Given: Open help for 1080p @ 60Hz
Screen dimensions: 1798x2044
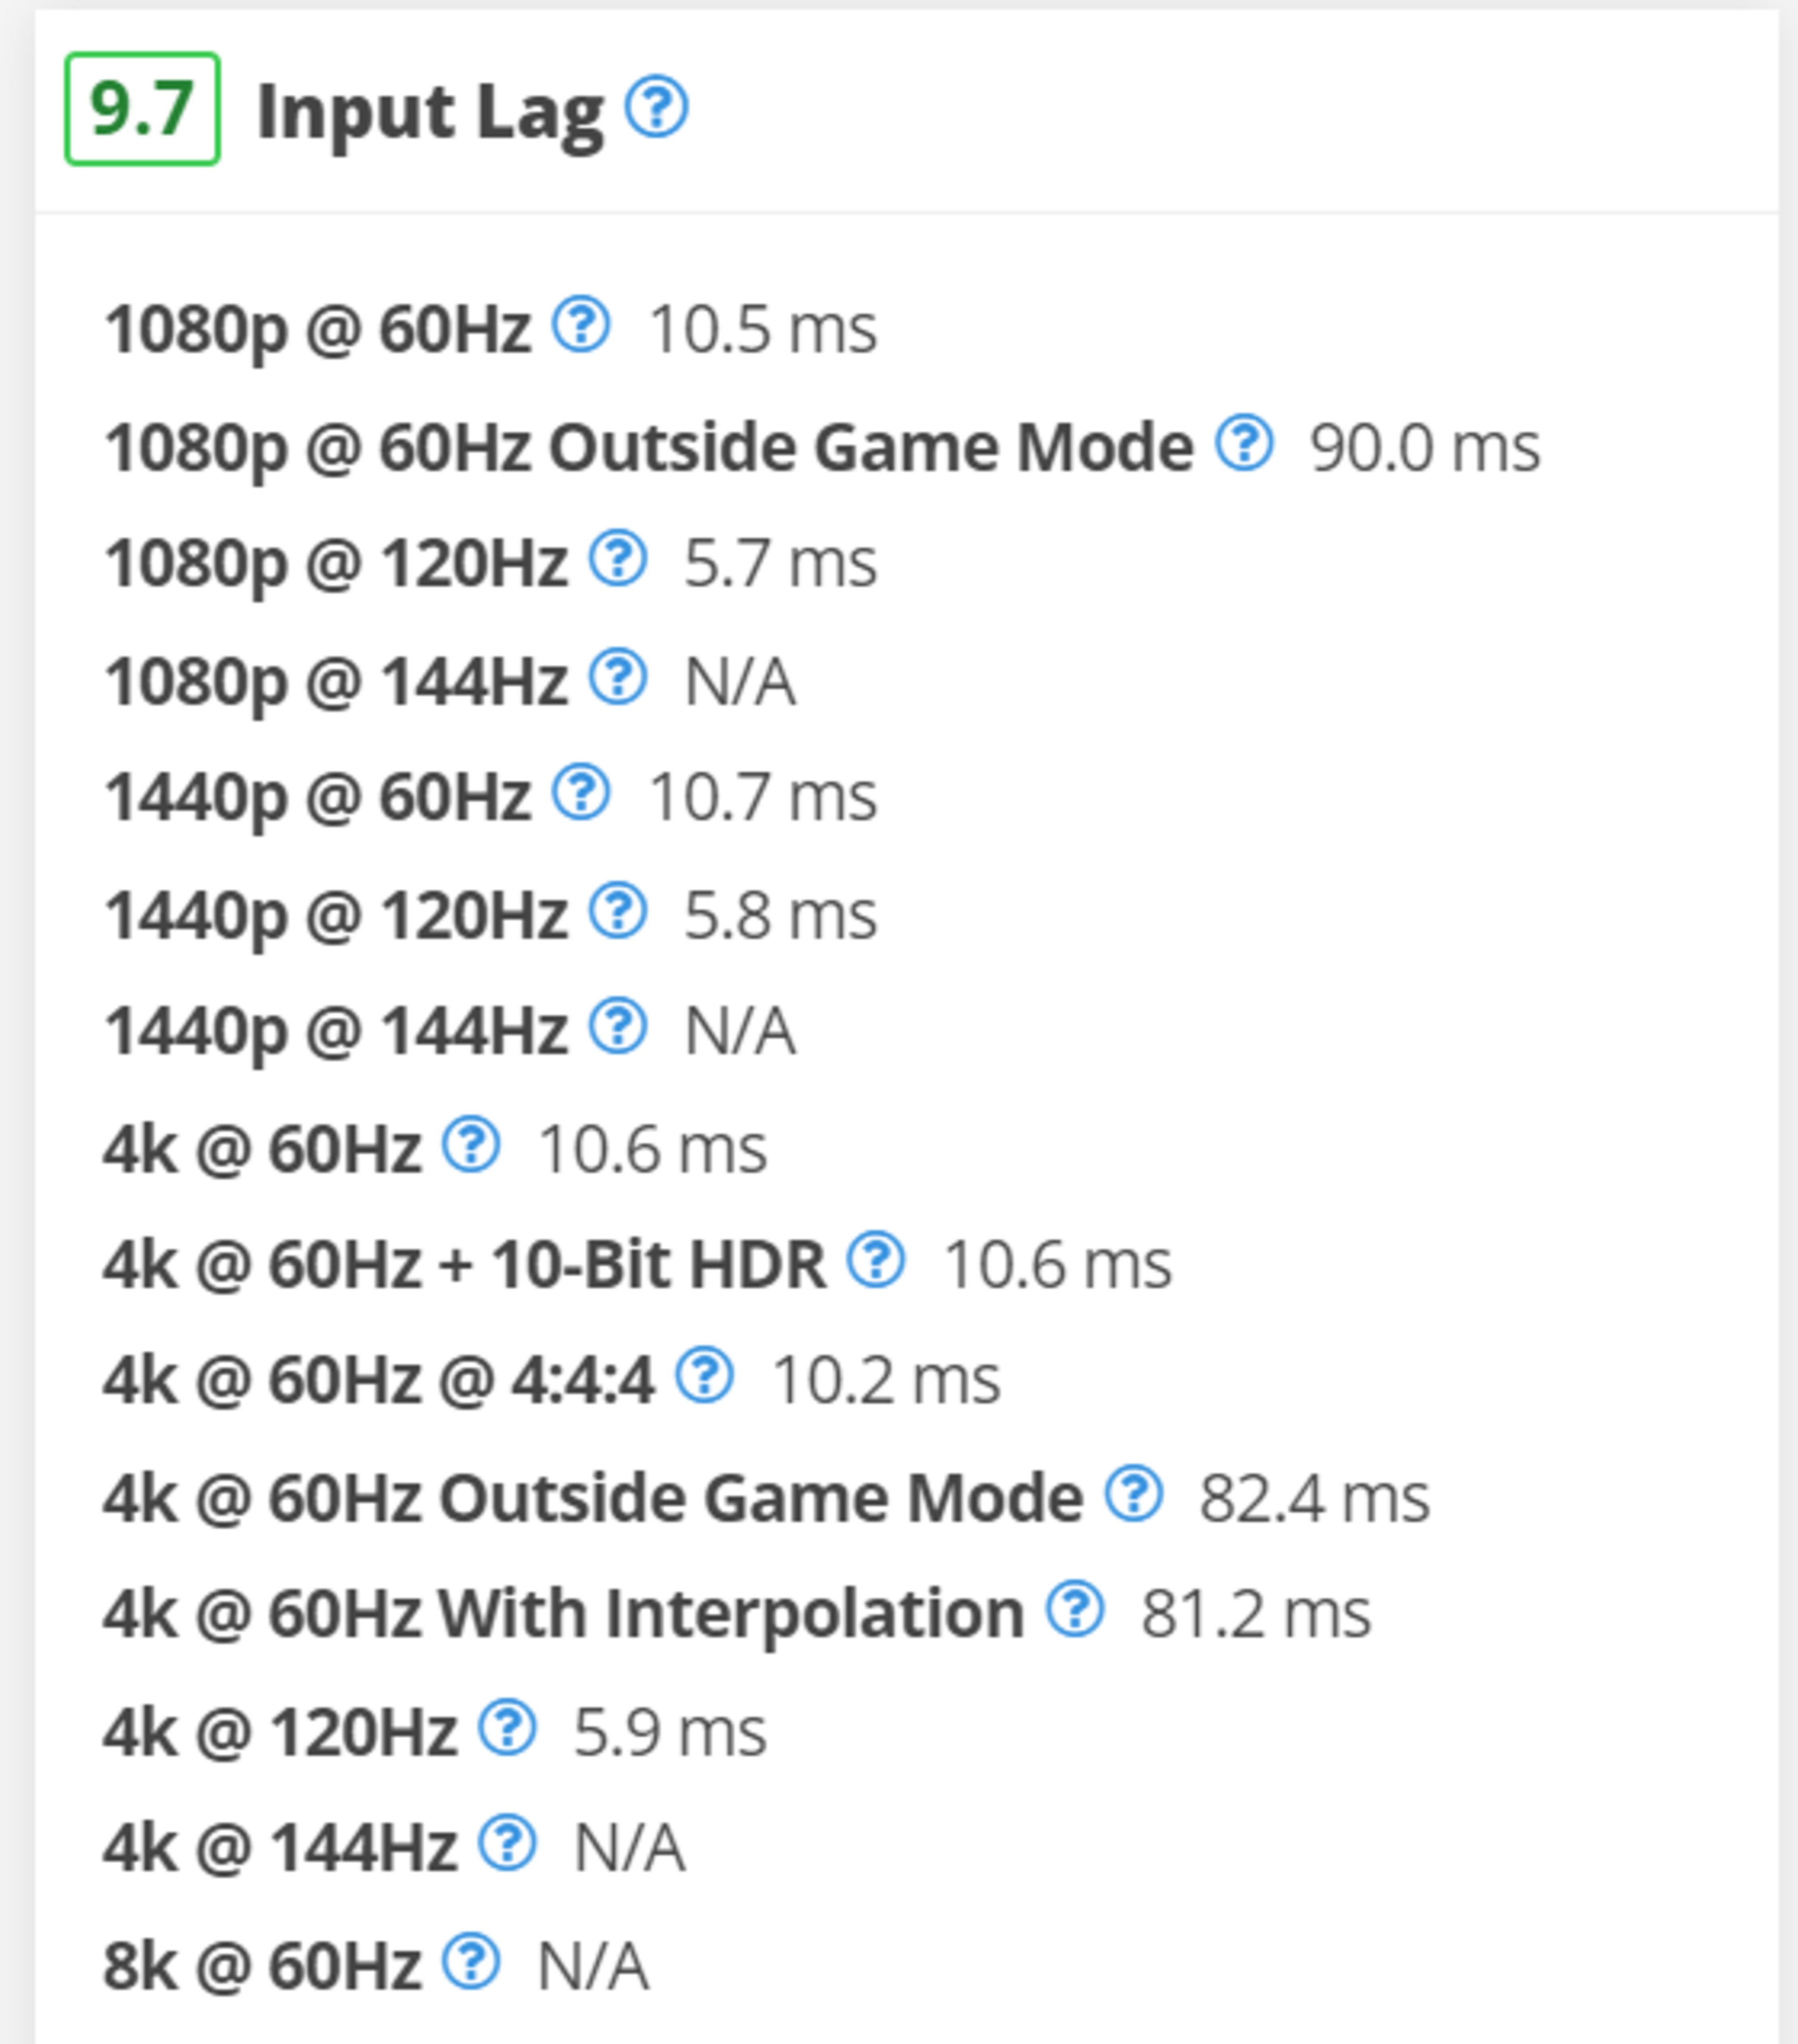Looking at the screenshot, I should coord(582,325).
